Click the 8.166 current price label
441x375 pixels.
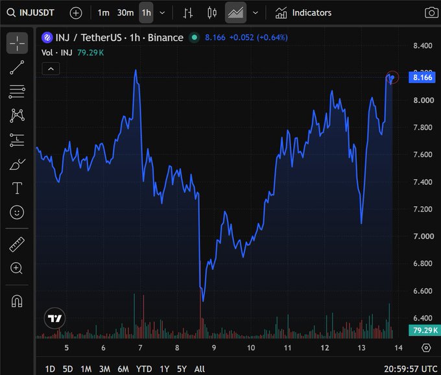click(x=422, y=77)
